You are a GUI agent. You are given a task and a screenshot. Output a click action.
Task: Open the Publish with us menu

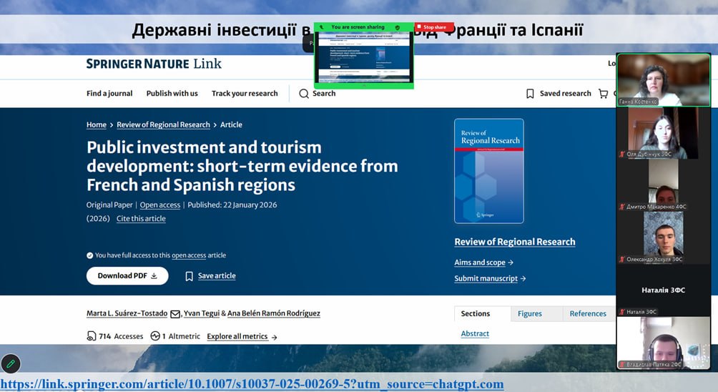tap(172, 94)
